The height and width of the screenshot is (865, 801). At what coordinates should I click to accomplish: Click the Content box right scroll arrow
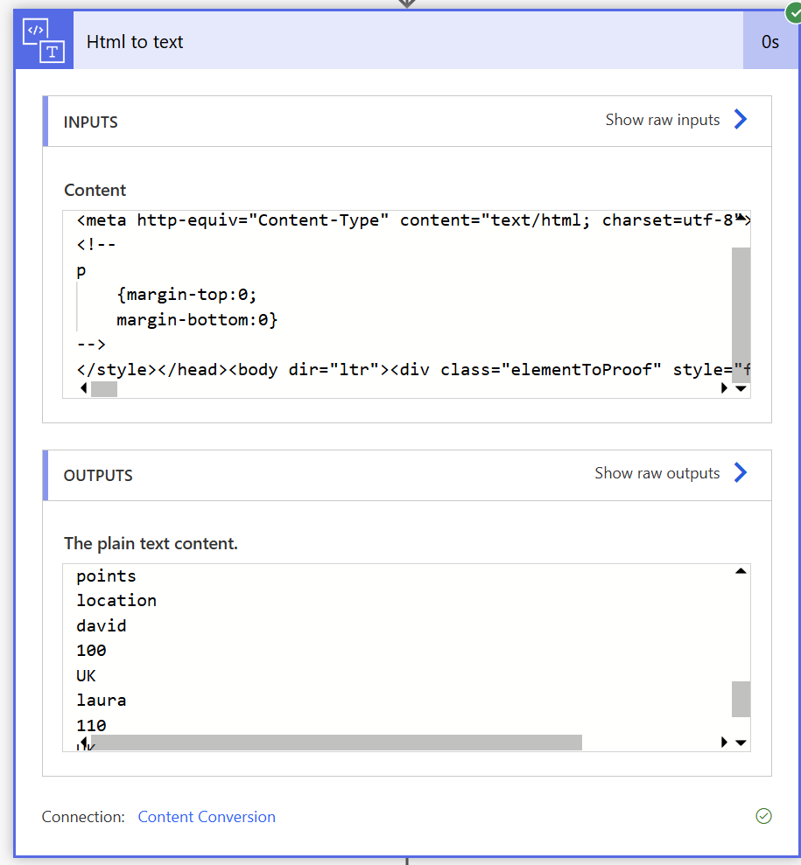(x=724, y=388)
